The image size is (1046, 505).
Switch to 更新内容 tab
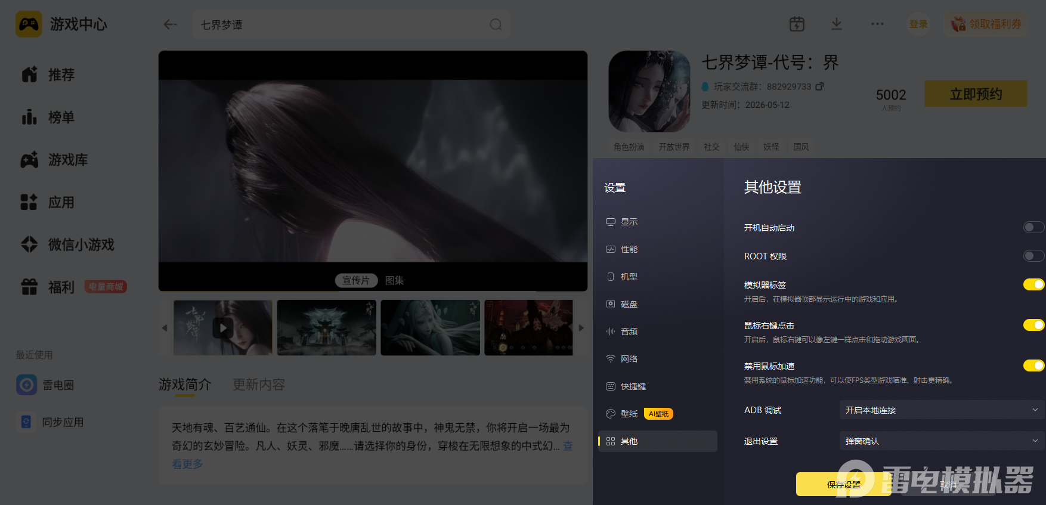(x=259, y=385)
